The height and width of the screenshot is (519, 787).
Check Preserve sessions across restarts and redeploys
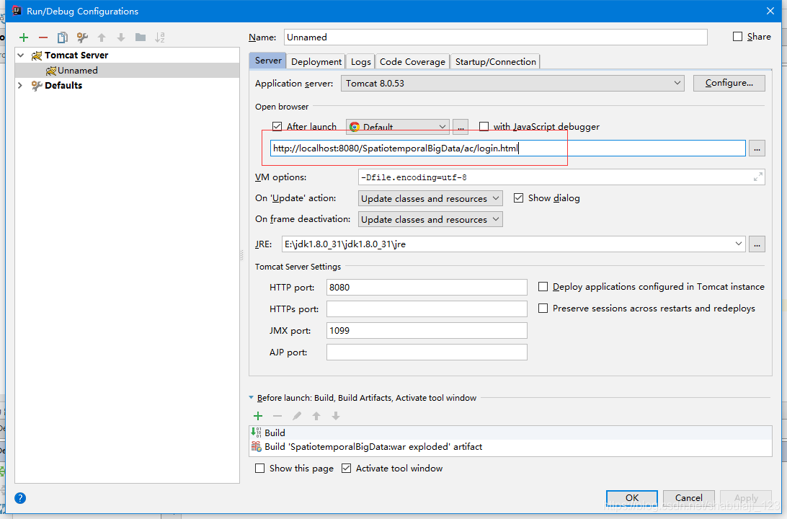pos(543,309)
